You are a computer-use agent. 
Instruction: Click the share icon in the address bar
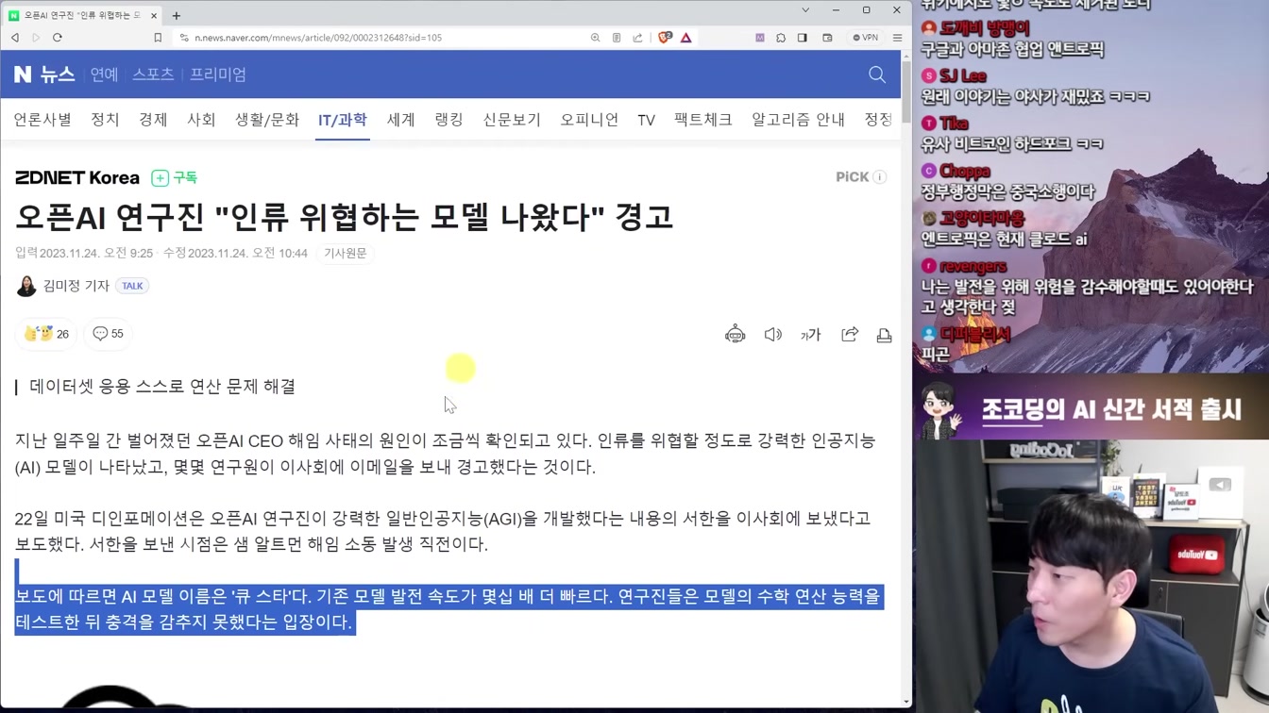point(637,38)
